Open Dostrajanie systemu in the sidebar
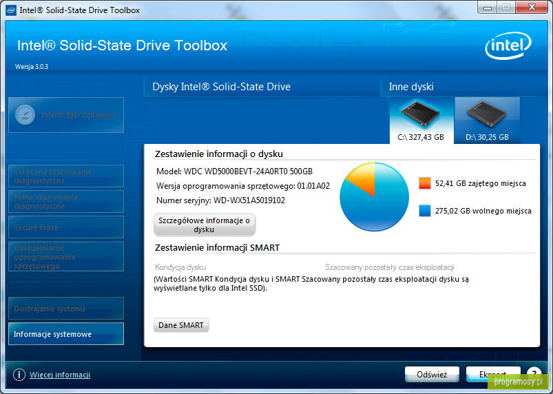This screenshot has width=553, height=394. point(66,309)
